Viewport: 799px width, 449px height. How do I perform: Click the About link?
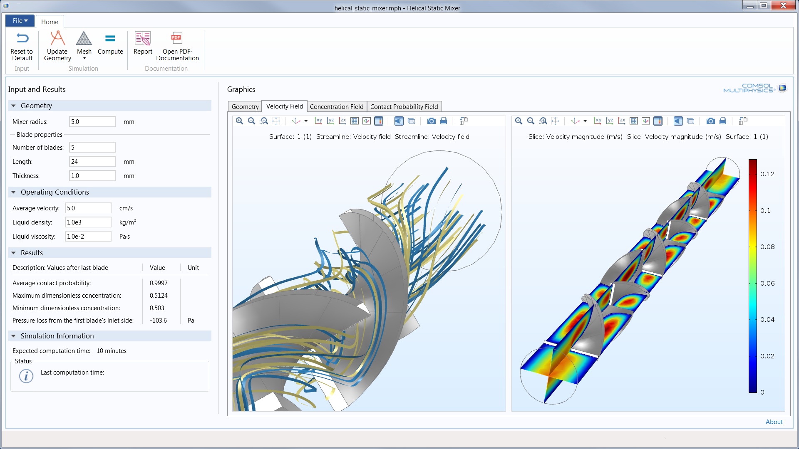(774, 422)
